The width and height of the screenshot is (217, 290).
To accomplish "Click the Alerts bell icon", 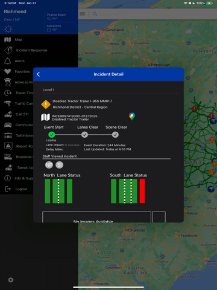I will point(8,61).
